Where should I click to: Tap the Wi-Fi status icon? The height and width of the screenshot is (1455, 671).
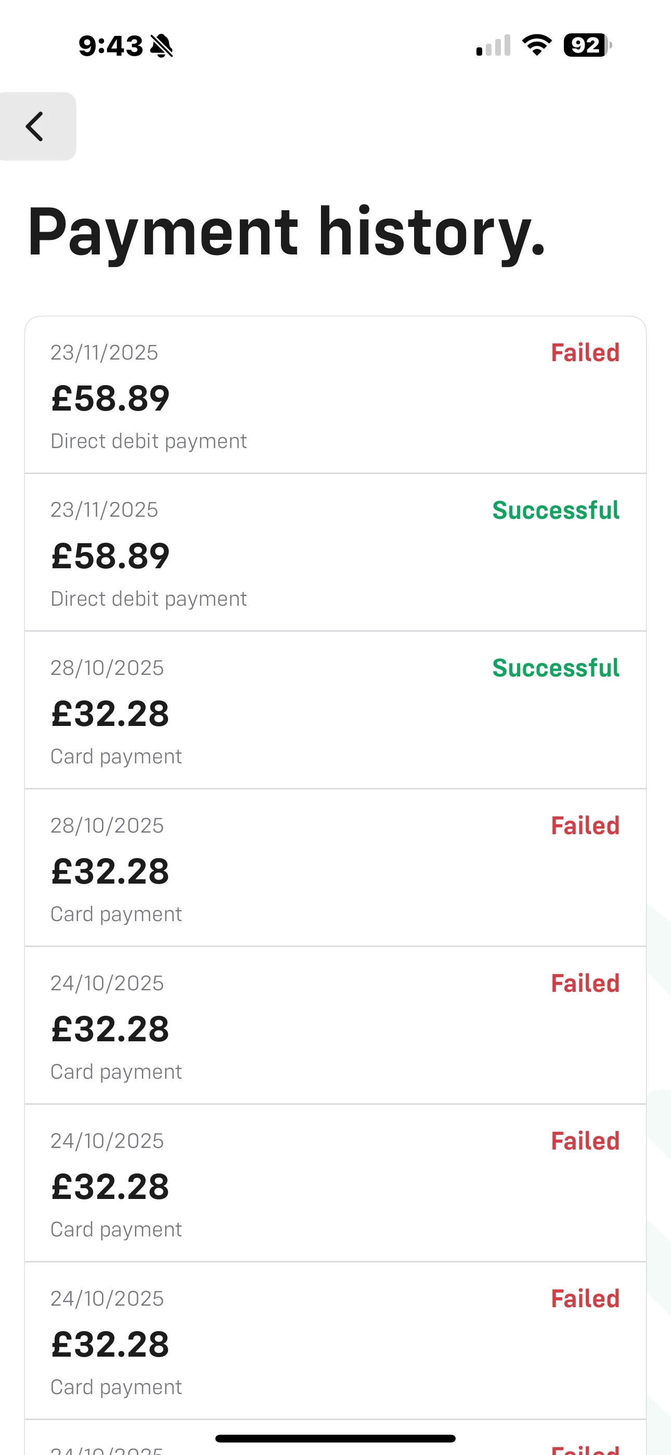point(537,45)
